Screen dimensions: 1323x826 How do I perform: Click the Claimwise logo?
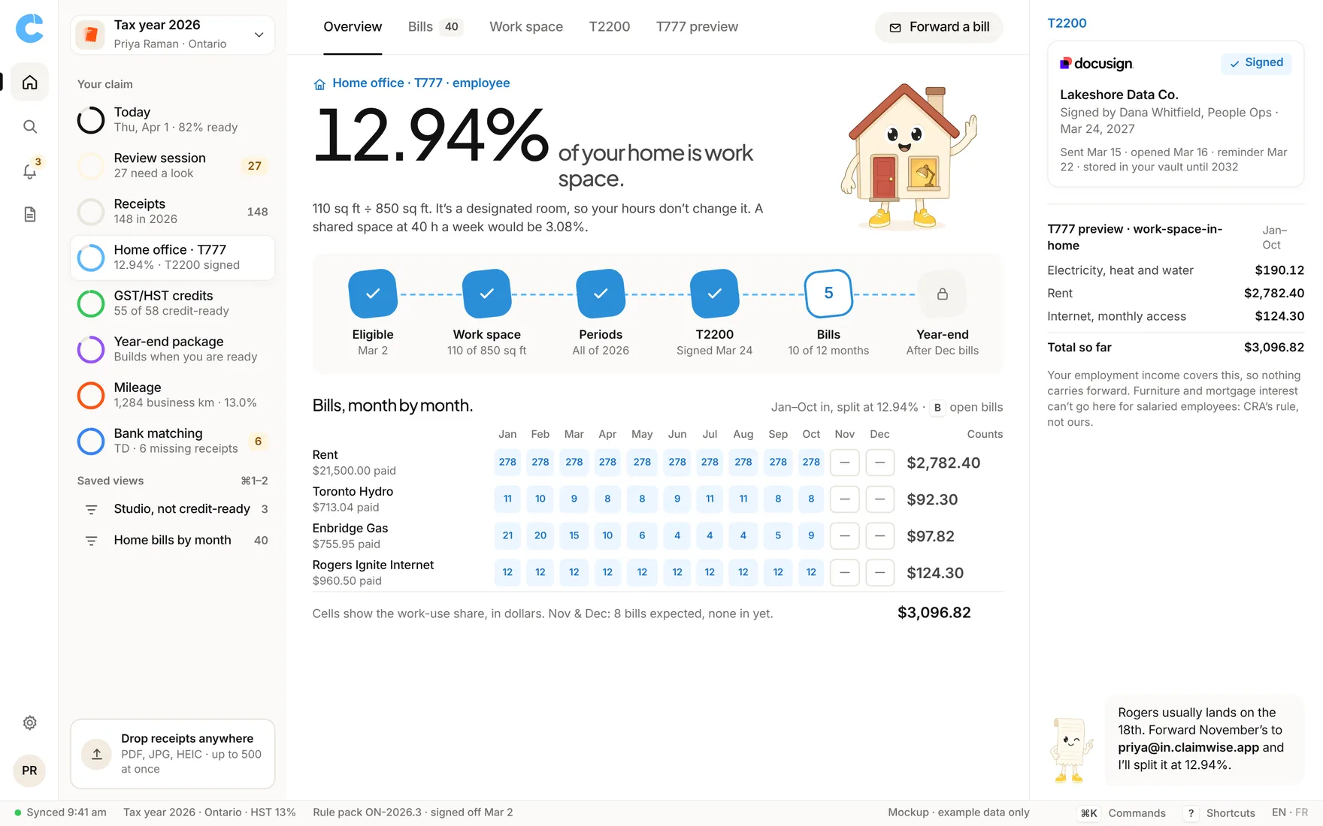[x=29, y=29]
